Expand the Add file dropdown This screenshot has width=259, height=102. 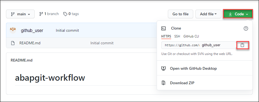pyautogui.click(x=208, y=14)
